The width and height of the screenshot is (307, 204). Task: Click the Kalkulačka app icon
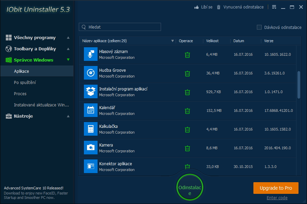[x=91, y=129]
